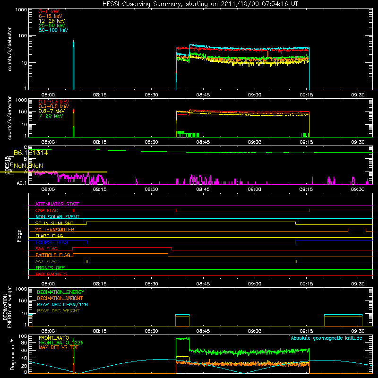Click counts/s/detector axis title of MeV panel
Screen dimensions: 378x378
9,118
